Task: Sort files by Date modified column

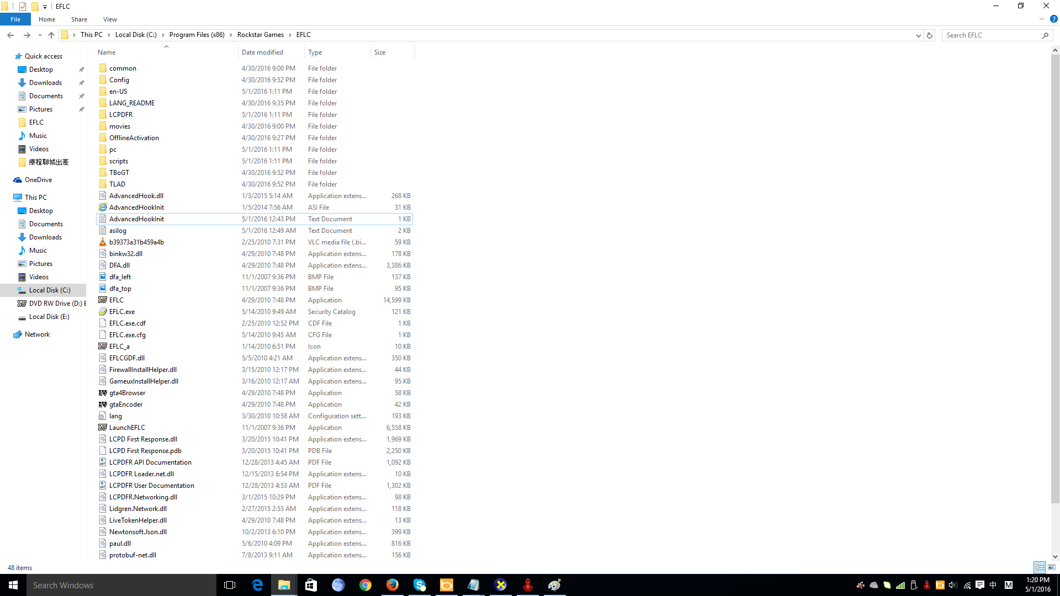Action: click(x=262, y=52)
